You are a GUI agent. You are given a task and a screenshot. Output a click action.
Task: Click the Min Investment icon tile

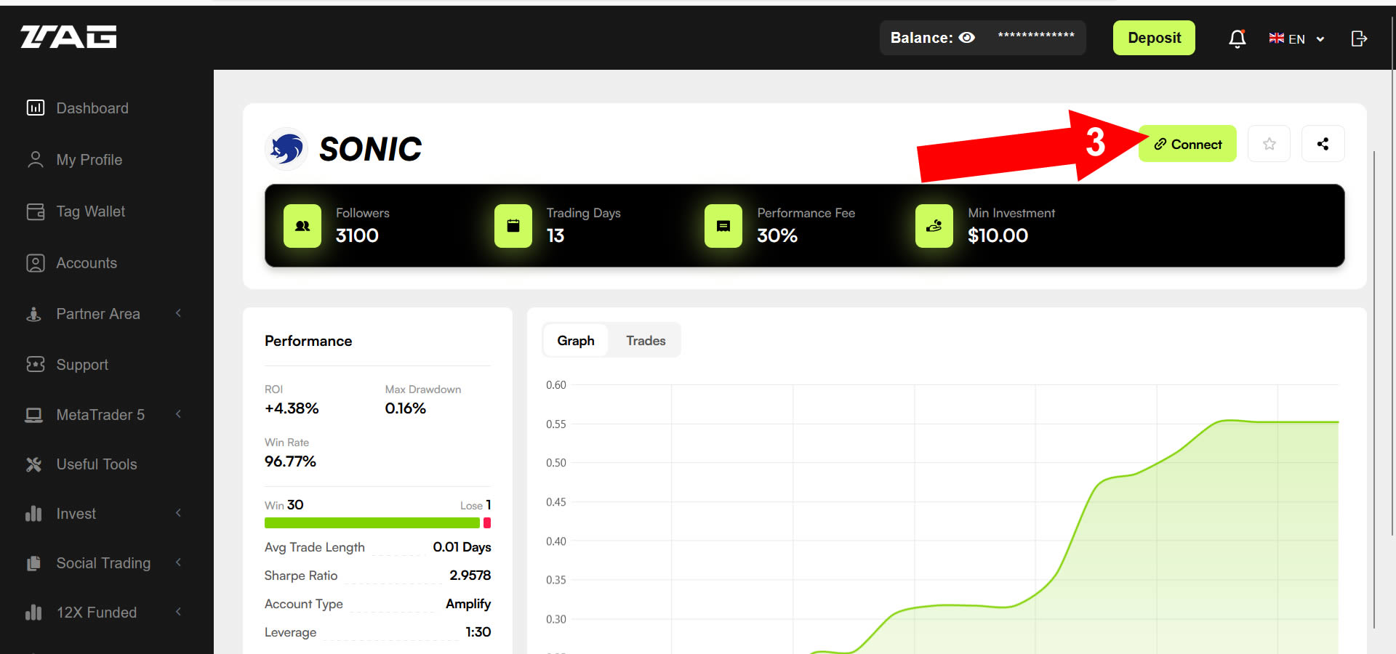coord(934,226)
